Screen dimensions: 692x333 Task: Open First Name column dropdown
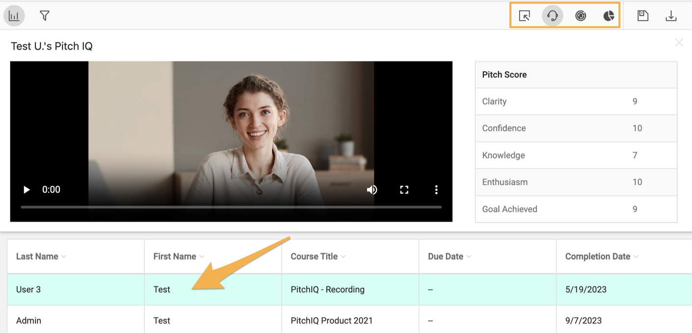202,257
